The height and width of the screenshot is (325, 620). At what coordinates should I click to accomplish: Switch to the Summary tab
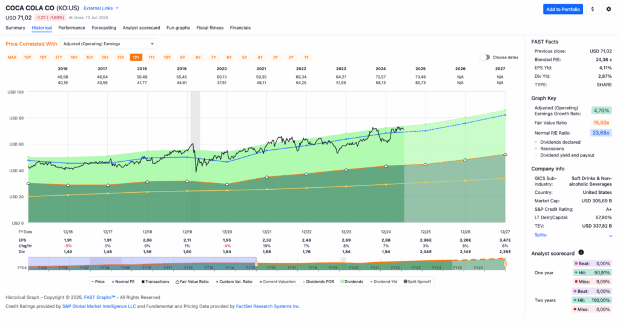(15, 28)
